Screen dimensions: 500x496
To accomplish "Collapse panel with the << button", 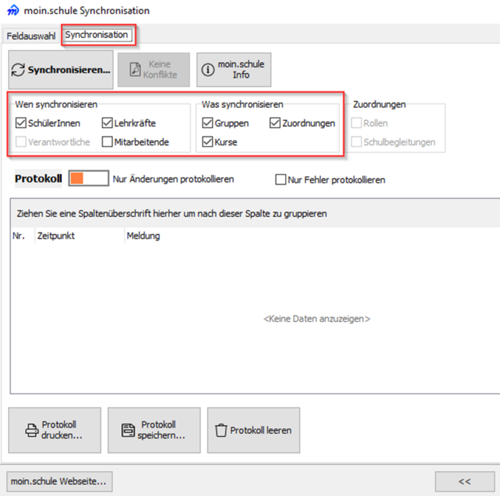I will click(x=464, y=482).
